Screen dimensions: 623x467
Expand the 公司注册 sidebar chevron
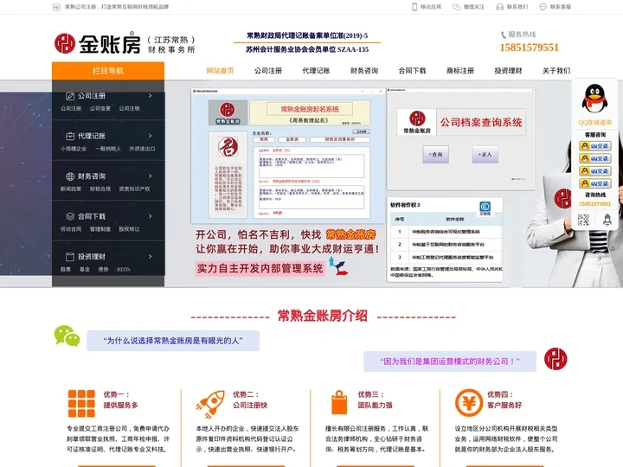click(x=151, y=96)
